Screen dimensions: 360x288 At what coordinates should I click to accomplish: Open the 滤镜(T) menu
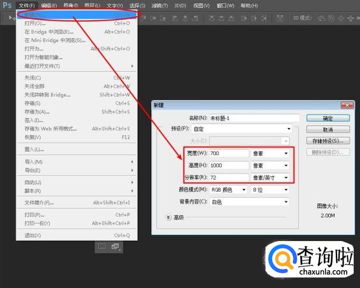[159, 5]
